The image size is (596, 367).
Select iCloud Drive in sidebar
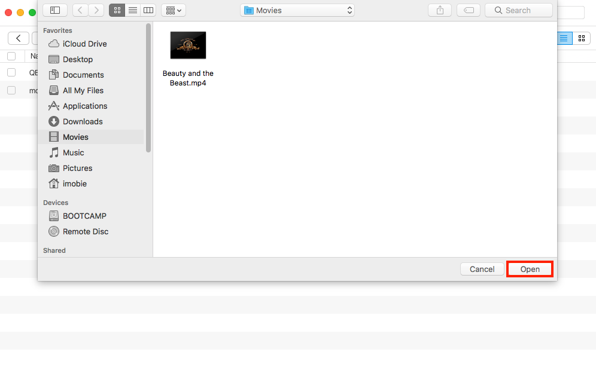click(x=91, y=44)
